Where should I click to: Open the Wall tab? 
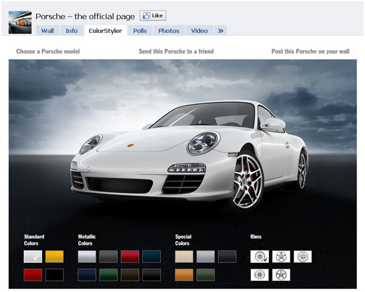coord(47,31)
